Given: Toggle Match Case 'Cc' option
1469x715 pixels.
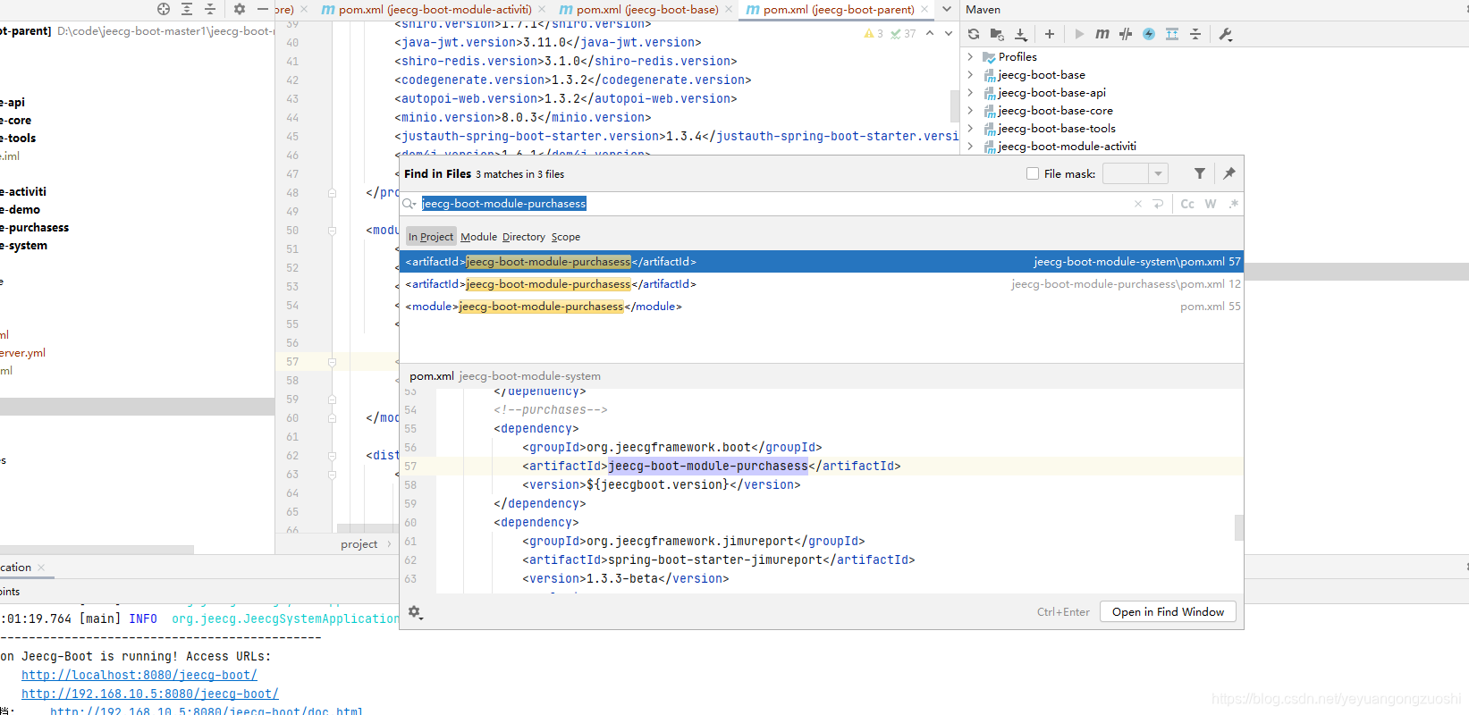Looking at the screenshot, I should [x=1187, y=204].
